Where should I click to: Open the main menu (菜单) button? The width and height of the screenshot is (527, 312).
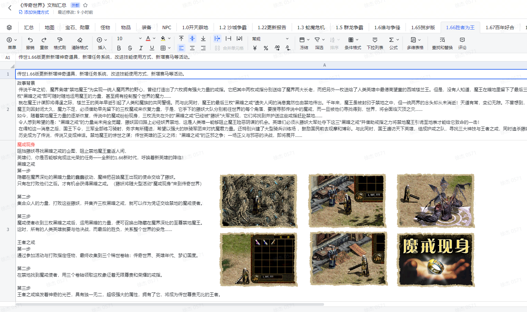[x=12, y=43]
